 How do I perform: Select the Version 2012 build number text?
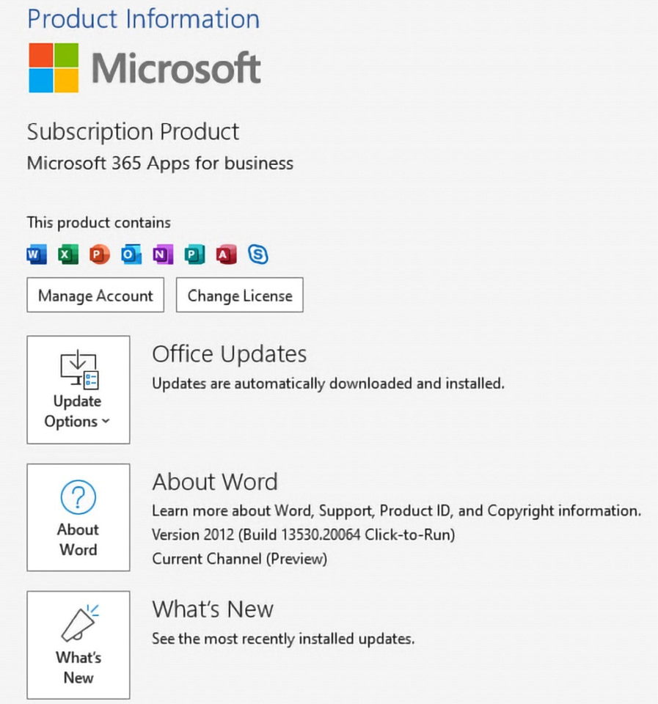click(x=304, y=535)
